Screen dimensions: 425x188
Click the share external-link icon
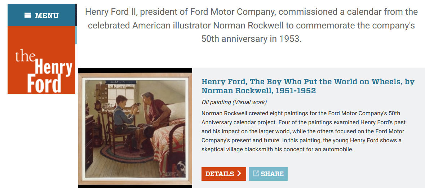[256, 174]
